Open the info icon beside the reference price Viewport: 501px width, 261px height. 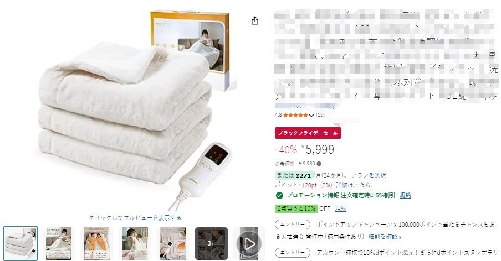(x=319, y=164)
